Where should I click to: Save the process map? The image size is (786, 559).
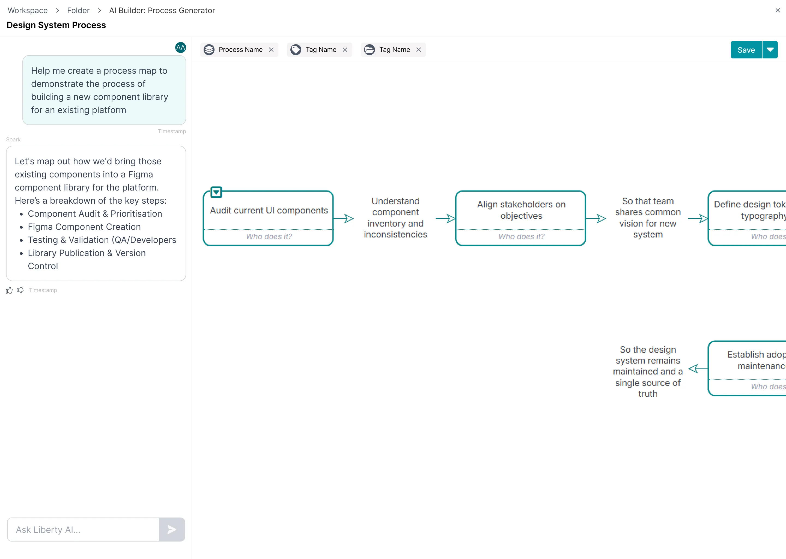pos(746,50)
